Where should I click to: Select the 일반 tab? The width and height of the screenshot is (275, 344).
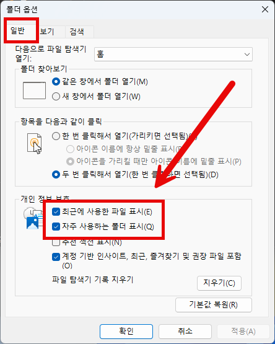(18, 31)
